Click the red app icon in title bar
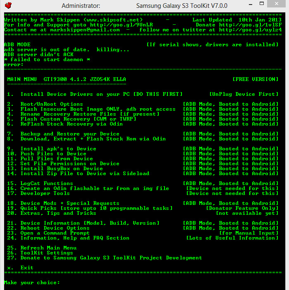 (8, 5)
